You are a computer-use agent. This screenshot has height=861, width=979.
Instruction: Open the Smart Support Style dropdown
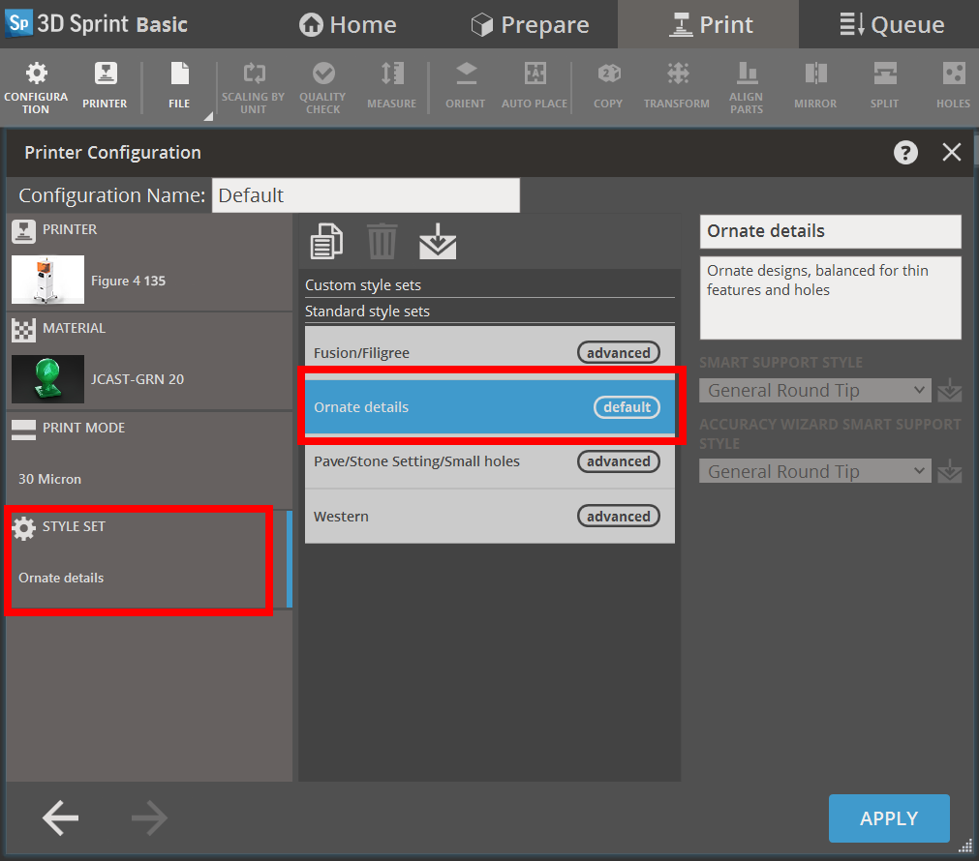[x=814, y=390]
